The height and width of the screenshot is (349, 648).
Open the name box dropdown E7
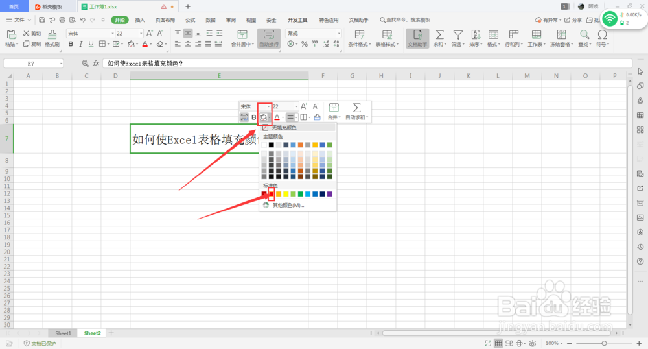61,64
